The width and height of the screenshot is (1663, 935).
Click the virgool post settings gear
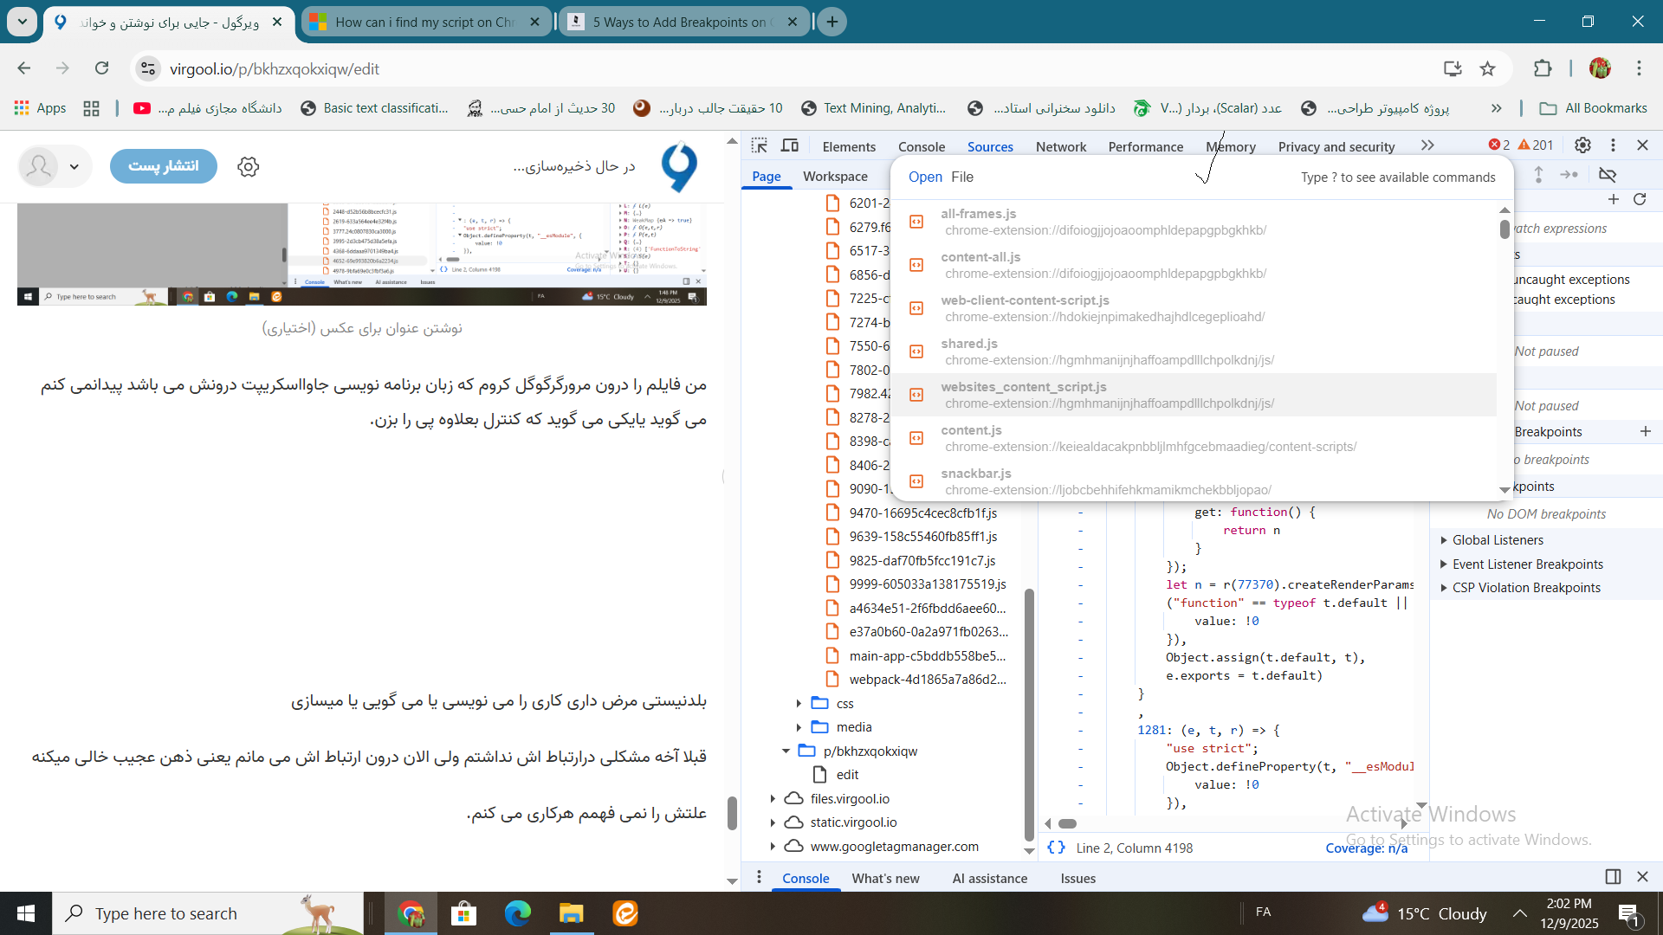(x=249, y=166)
